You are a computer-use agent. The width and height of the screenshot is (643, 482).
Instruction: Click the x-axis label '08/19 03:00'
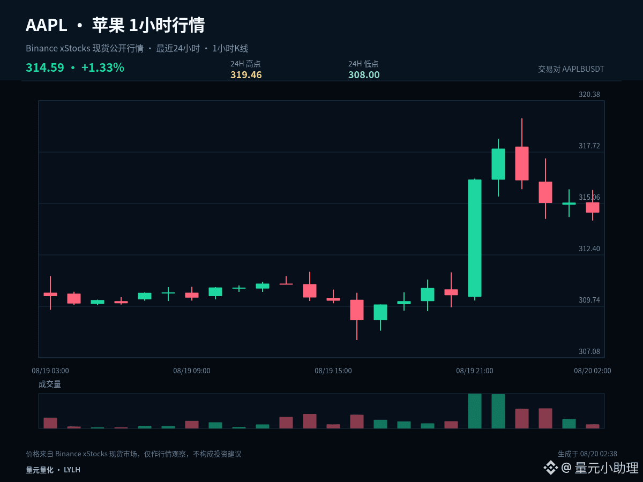click(x=50, y=371)
